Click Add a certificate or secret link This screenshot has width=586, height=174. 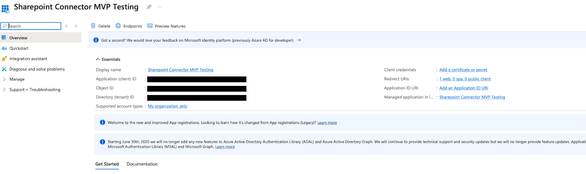[463, 70]
